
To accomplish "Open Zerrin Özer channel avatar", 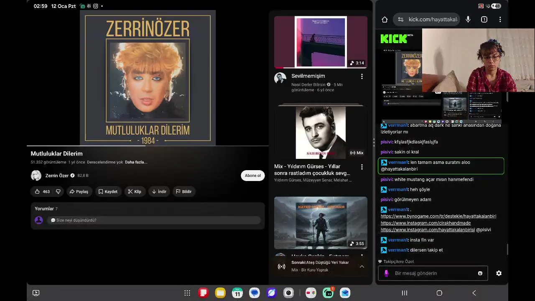I will click(x=36, y=176).
